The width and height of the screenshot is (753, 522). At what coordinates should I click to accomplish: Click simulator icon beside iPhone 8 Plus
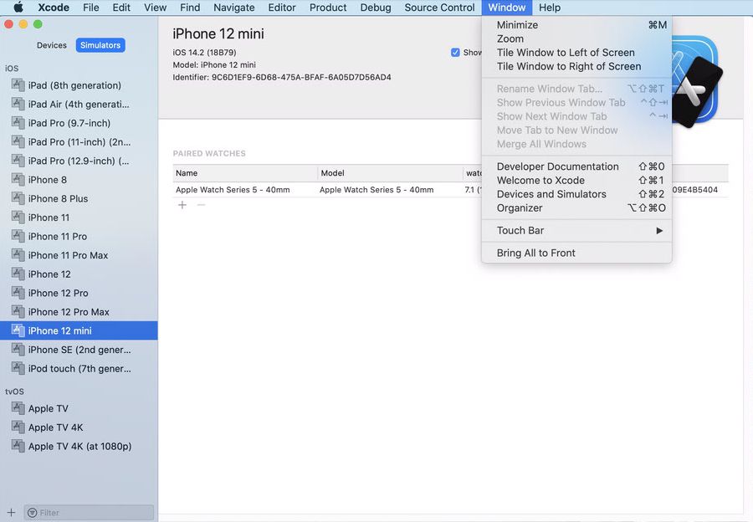pyautogui.click(x=18, y=198)
